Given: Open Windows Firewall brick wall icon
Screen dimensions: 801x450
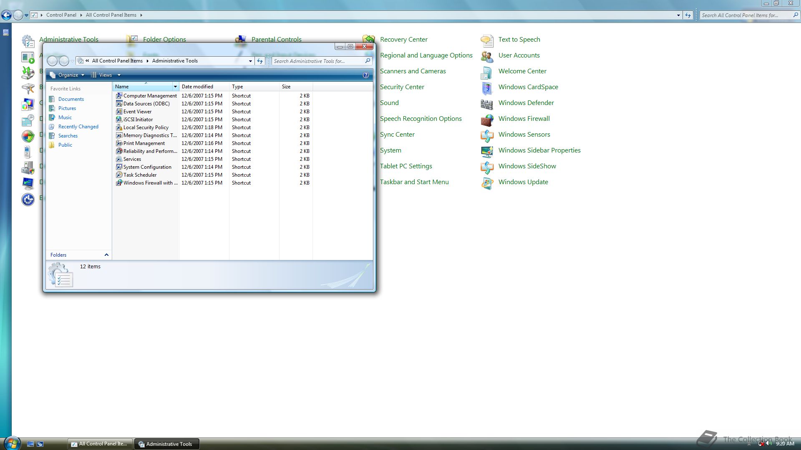Looking at the screenshot, I should (487, 120).
